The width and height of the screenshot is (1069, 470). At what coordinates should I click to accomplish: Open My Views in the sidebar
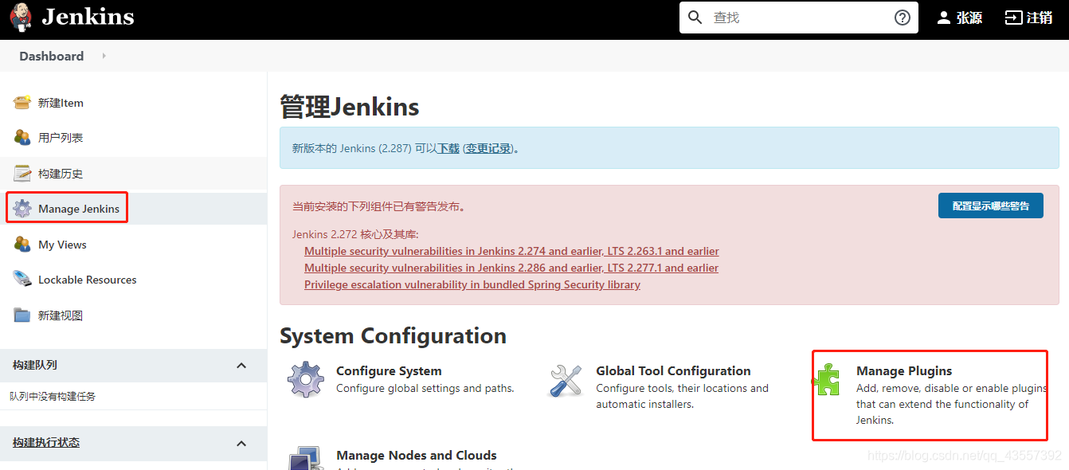point(62,245)
